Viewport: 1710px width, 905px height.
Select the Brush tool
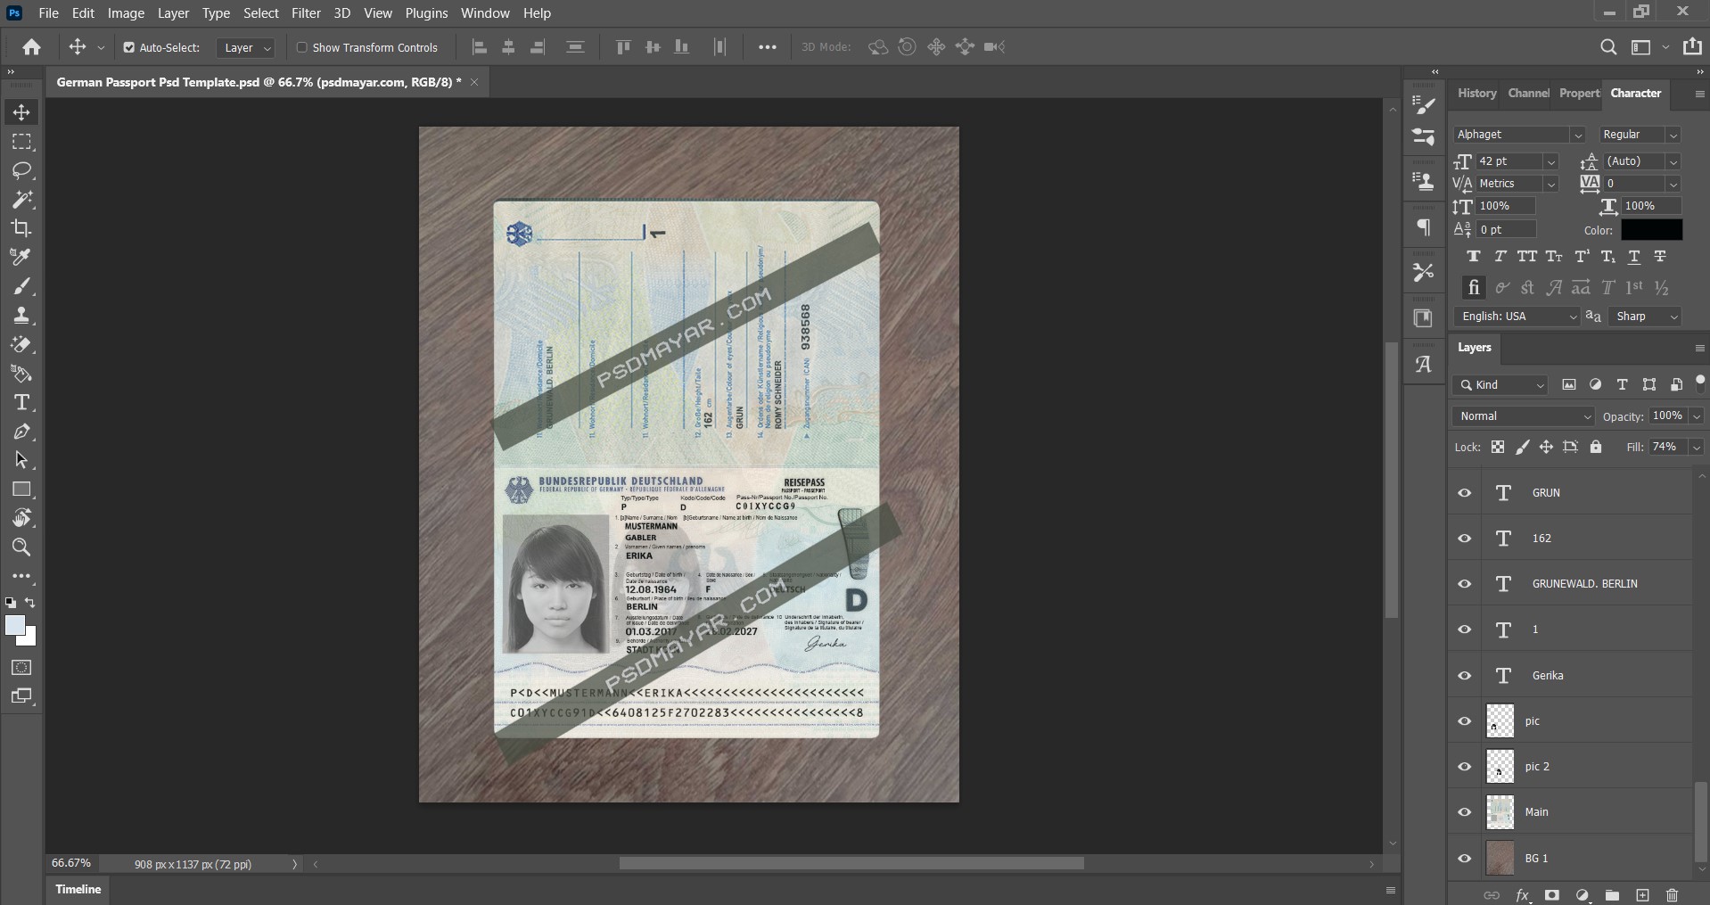pos(21,286)
